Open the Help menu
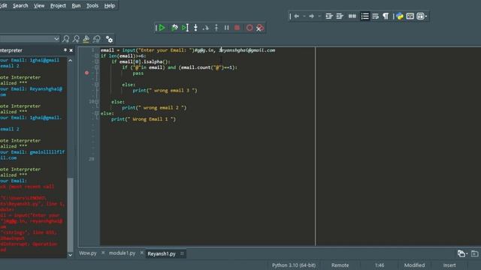Screen dimensions: 481x270 pyautogui.click(x=110, y=5)
